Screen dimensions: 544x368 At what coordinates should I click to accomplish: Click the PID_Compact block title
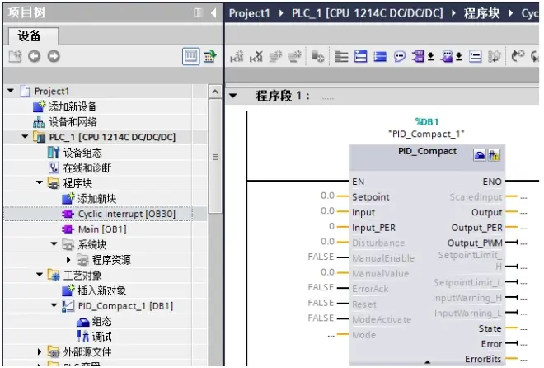coord(427,151)
